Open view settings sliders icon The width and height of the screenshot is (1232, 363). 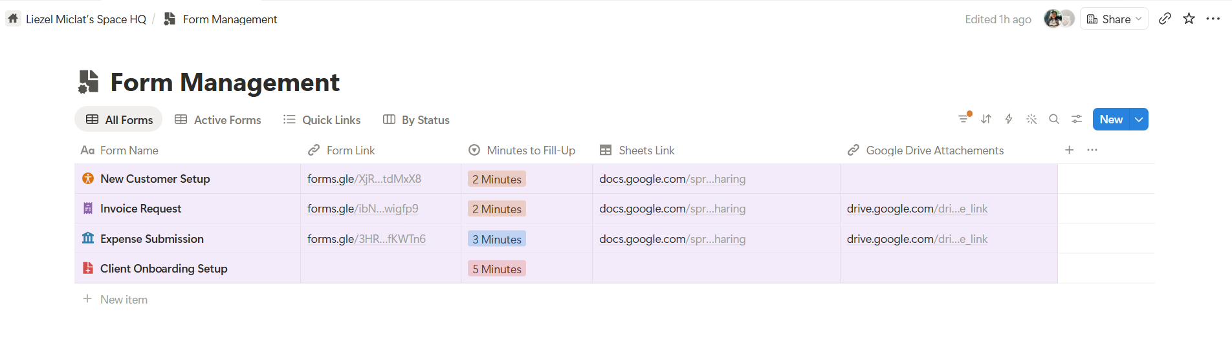coord(1077,119)
